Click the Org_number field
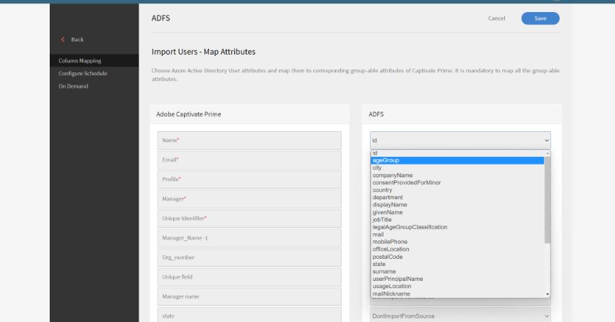 pyautogui.click(x=249, y=257)
